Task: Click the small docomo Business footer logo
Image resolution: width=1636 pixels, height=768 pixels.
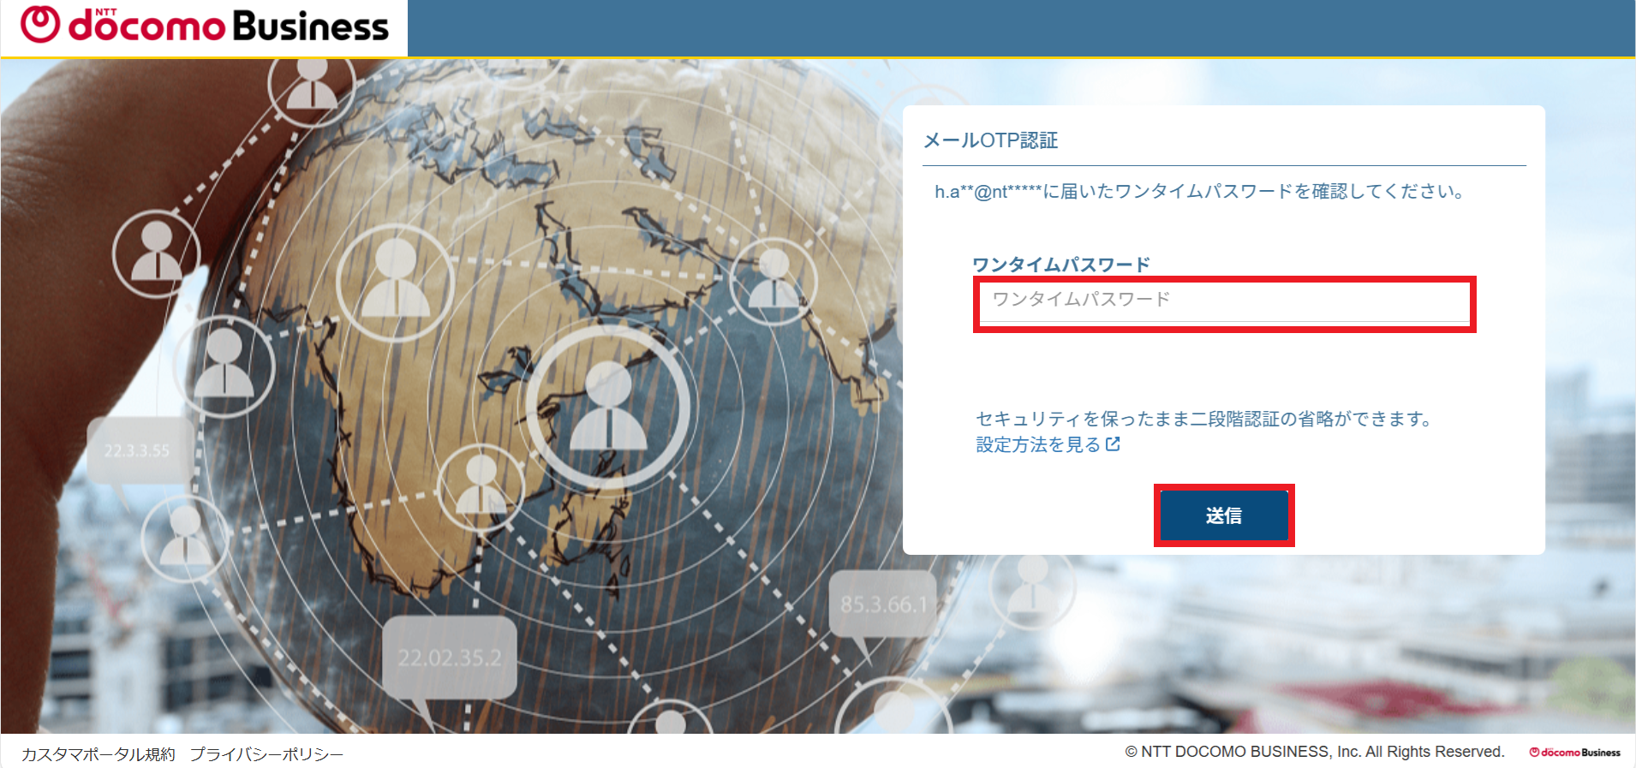Action: pos(1574,753)
